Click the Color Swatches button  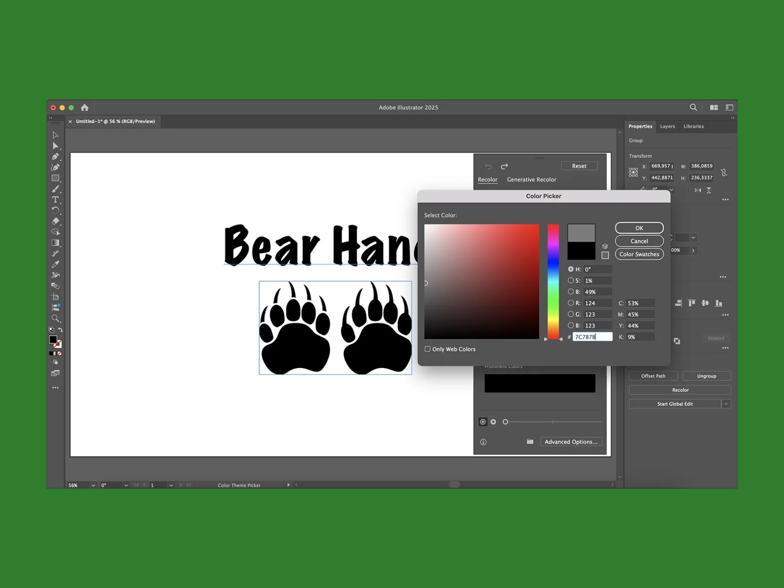(x=639, y=254)
